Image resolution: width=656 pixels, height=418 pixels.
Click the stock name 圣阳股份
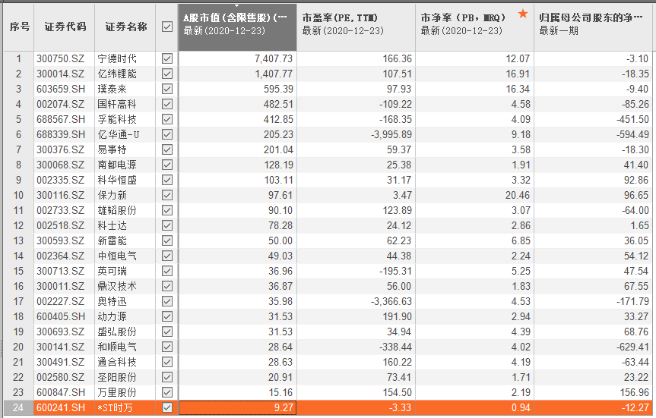click(x=117, y=378)
